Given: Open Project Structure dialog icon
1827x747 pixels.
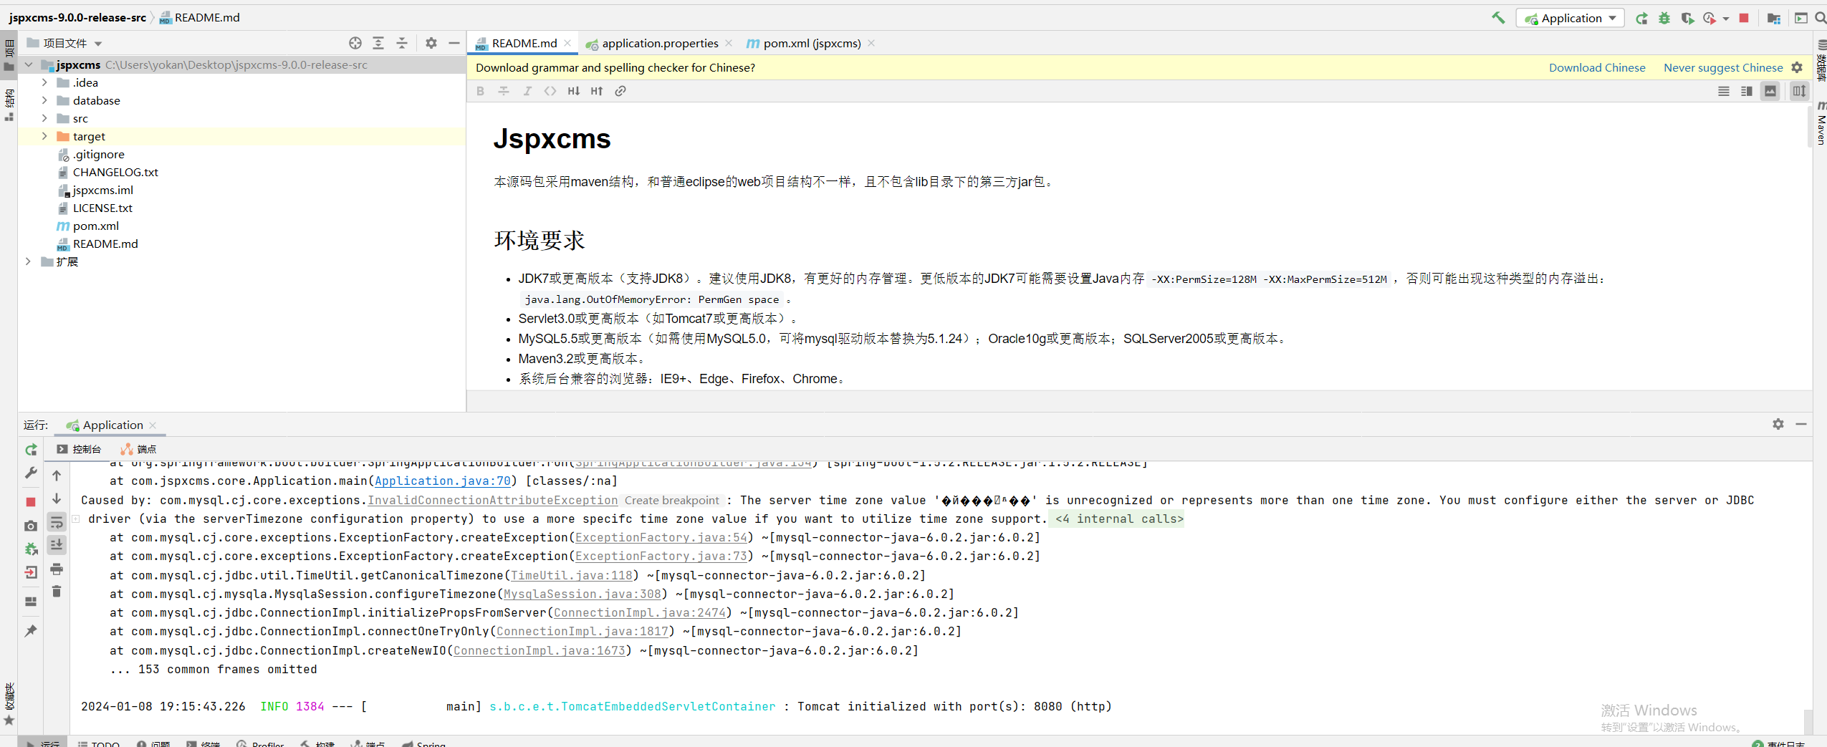Looking at the screenshot, I should click(x=1774, y=18).
